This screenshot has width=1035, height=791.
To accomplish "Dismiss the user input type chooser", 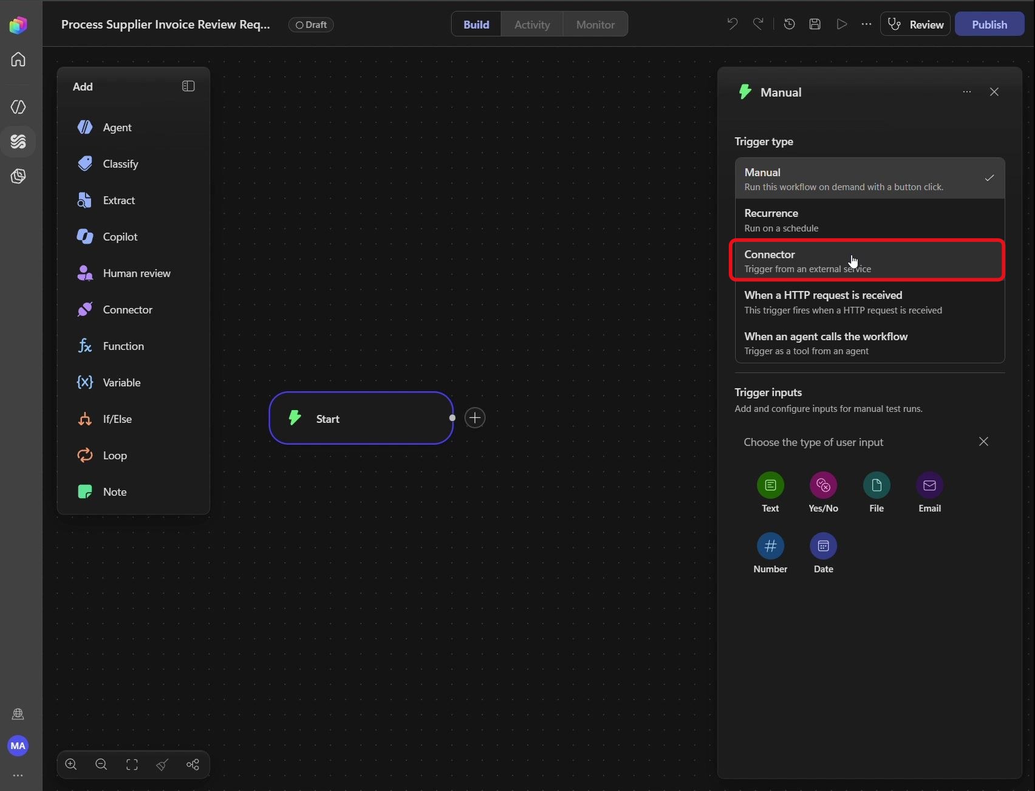I will click(x=983, y=442).
